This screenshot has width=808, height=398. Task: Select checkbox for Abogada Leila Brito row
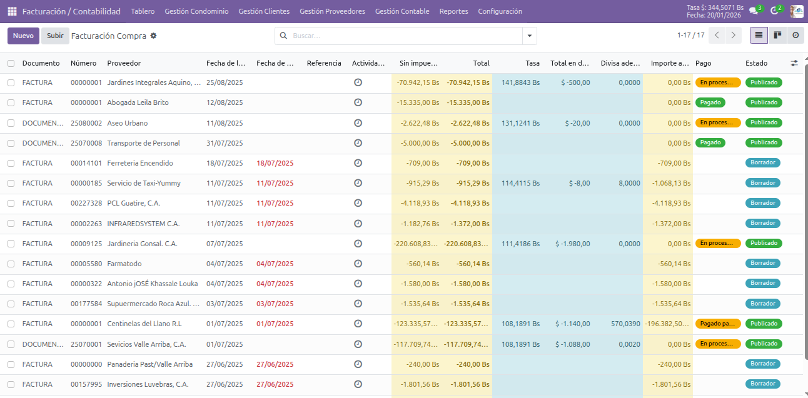click(x=11, y=102)
